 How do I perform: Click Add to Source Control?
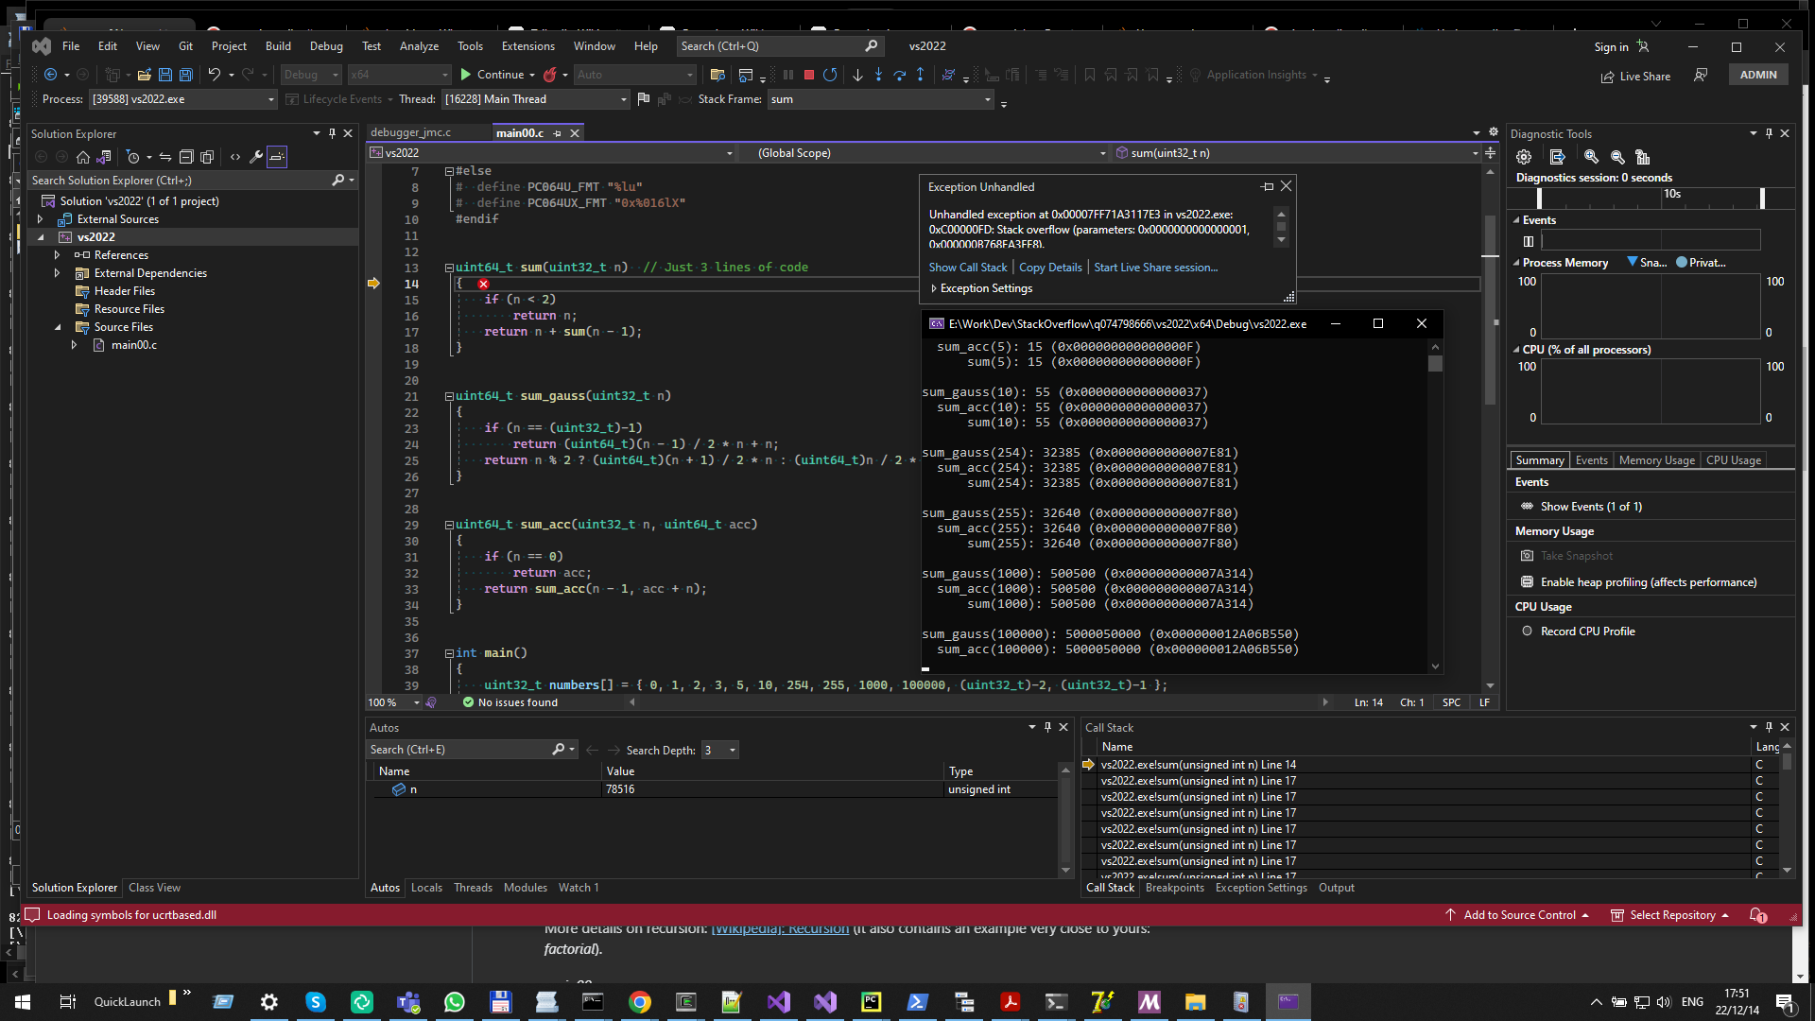click(1518, 915)
